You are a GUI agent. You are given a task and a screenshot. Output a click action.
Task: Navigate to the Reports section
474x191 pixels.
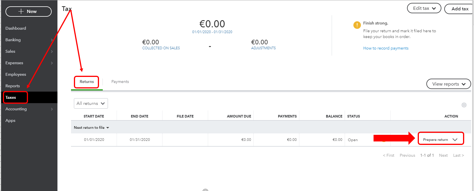click(x=12, y=86)
